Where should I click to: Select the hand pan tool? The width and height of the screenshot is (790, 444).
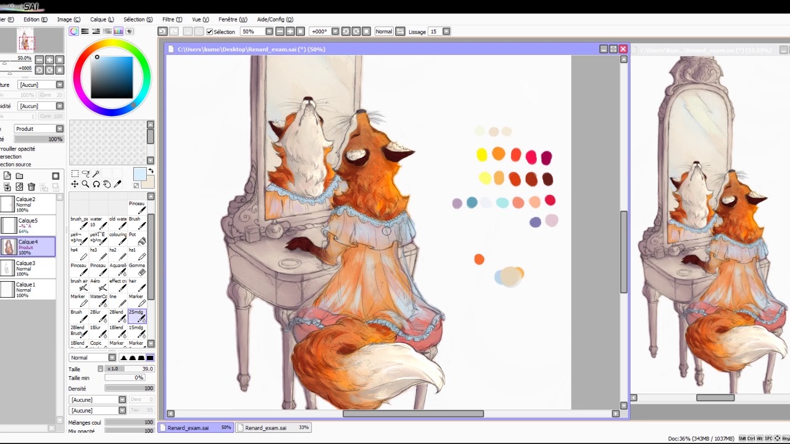(x=106, y=184)
